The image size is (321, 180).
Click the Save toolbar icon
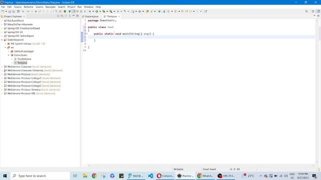tap(10, 11)
